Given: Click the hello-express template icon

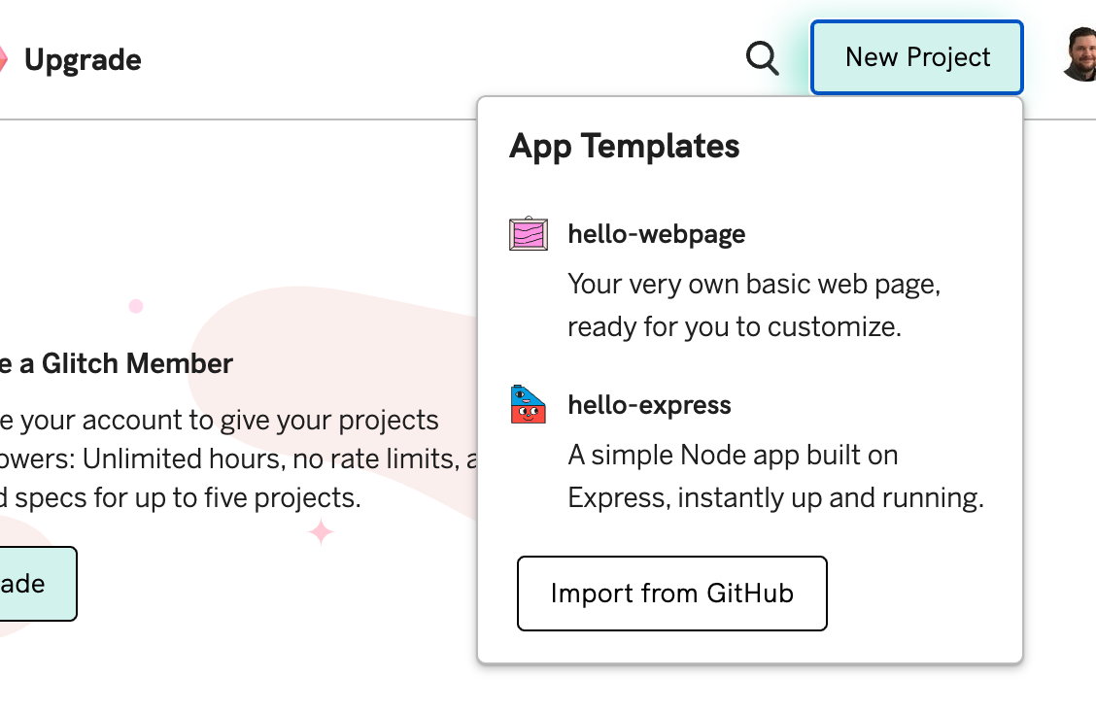Looking at the screenshot, I should tap(529, 405).
